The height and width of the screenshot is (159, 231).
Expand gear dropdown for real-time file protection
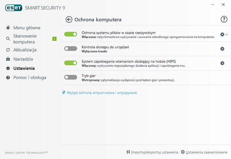224,34
